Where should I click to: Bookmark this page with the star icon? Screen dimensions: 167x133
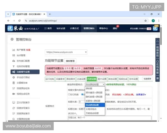click(x=146, y=21)
